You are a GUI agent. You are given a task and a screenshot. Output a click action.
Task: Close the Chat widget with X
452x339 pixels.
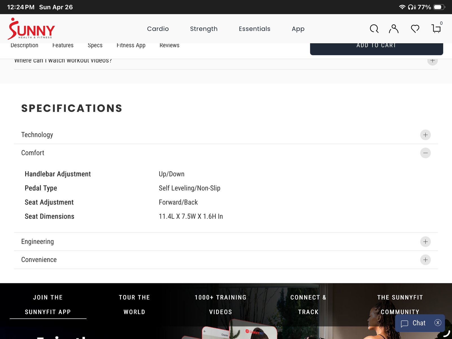click(x=438, y=323)
